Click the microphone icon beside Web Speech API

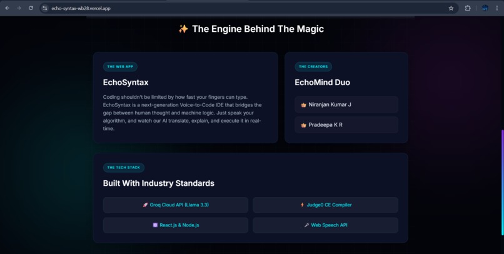[306, 225]
